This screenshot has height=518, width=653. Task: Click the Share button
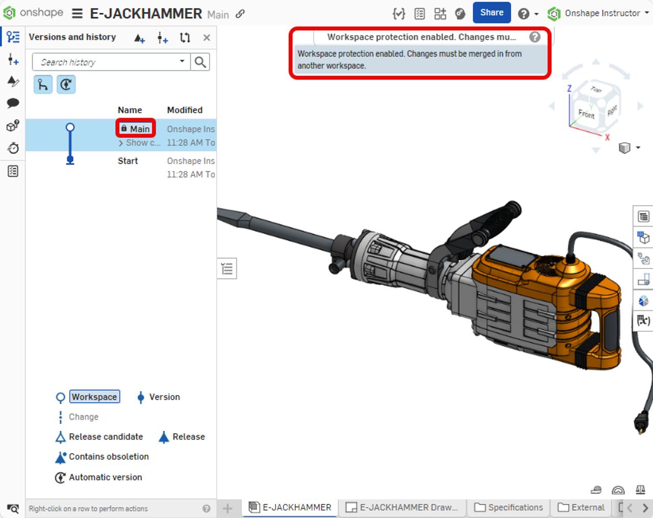pyautogui.click(x=491, y=13)
